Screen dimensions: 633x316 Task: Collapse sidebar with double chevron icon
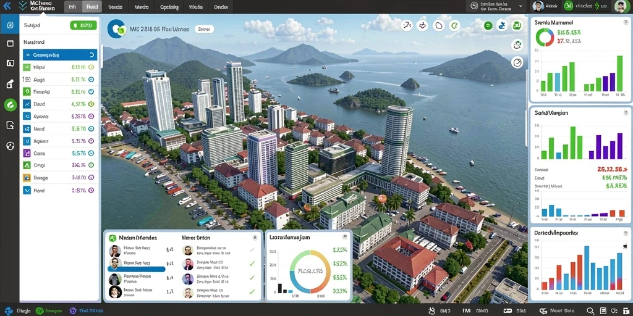[6, 6]
